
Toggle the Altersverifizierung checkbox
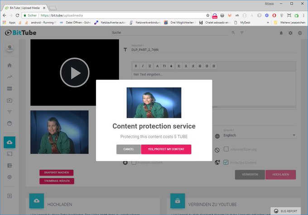click(226, 149)
